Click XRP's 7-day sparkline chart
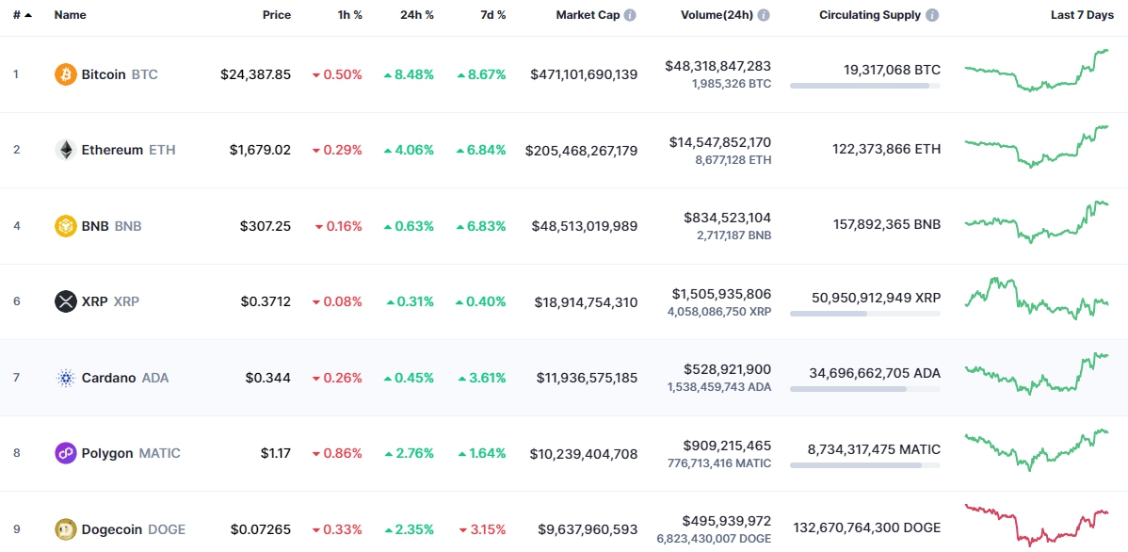 tap(1037, 299)
